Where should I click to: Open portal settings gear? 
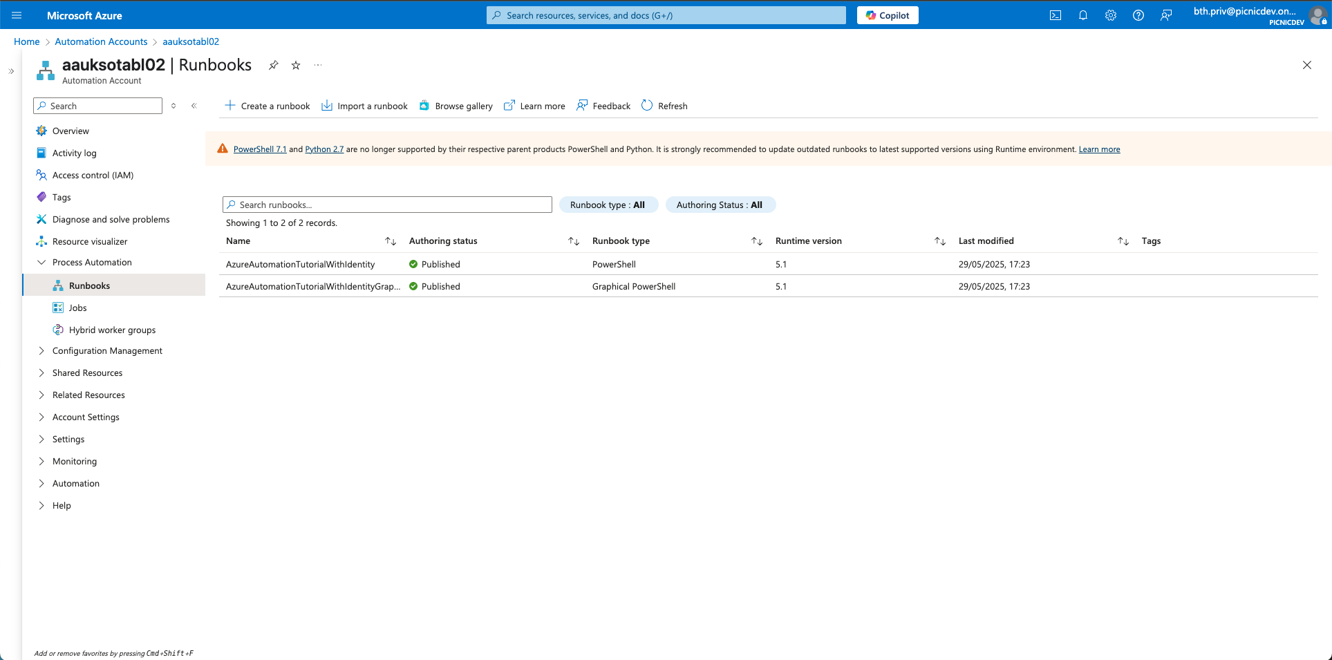tap(1111, 15)
